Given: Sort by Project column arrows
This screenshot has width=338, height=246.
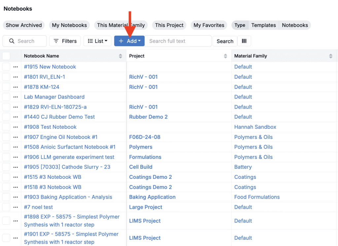Looking at the screenshot, I should click(x=225, y=56).
